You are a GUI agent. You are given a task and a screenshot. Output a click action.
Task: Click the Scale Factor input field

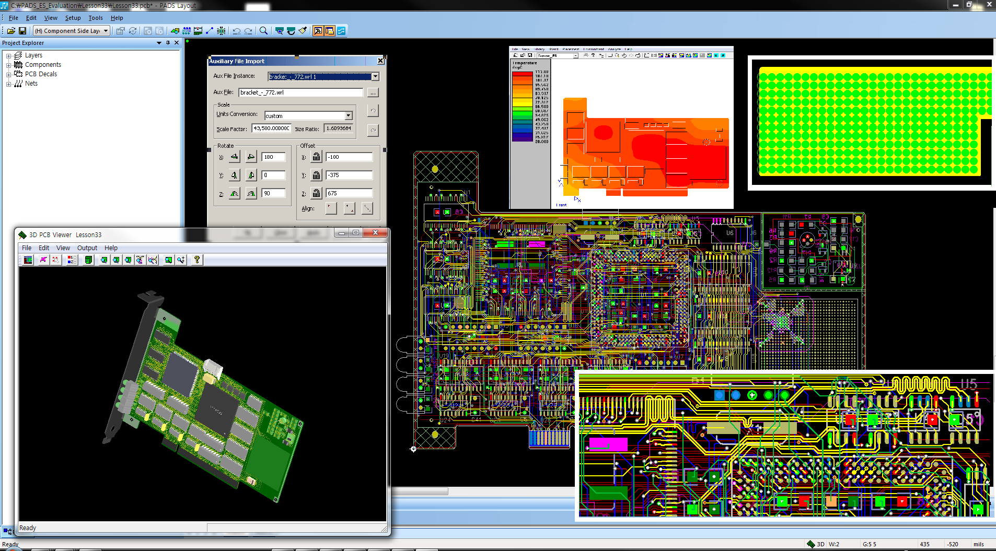[x=271, y=128]
